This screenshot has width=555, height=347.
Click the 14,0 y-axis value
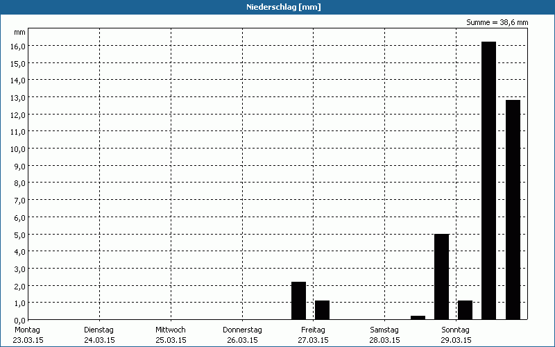click(19, 81)
